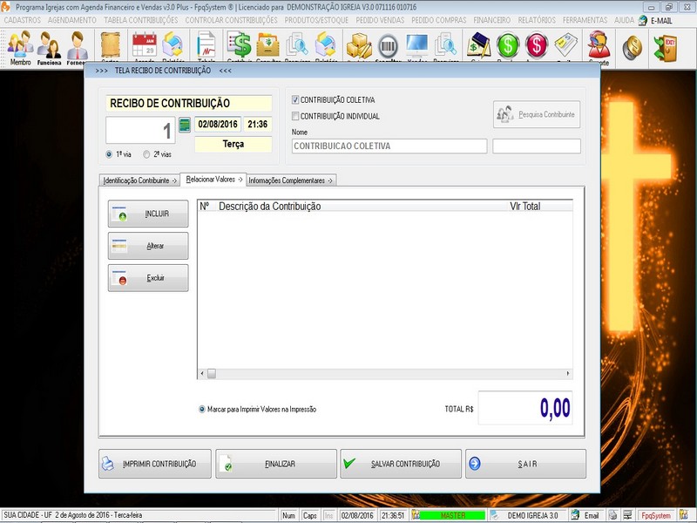This screenshot has height=523, width=697.
Task: Open the RELATÓRIOS menu
Action: click(x=537, y=20)
